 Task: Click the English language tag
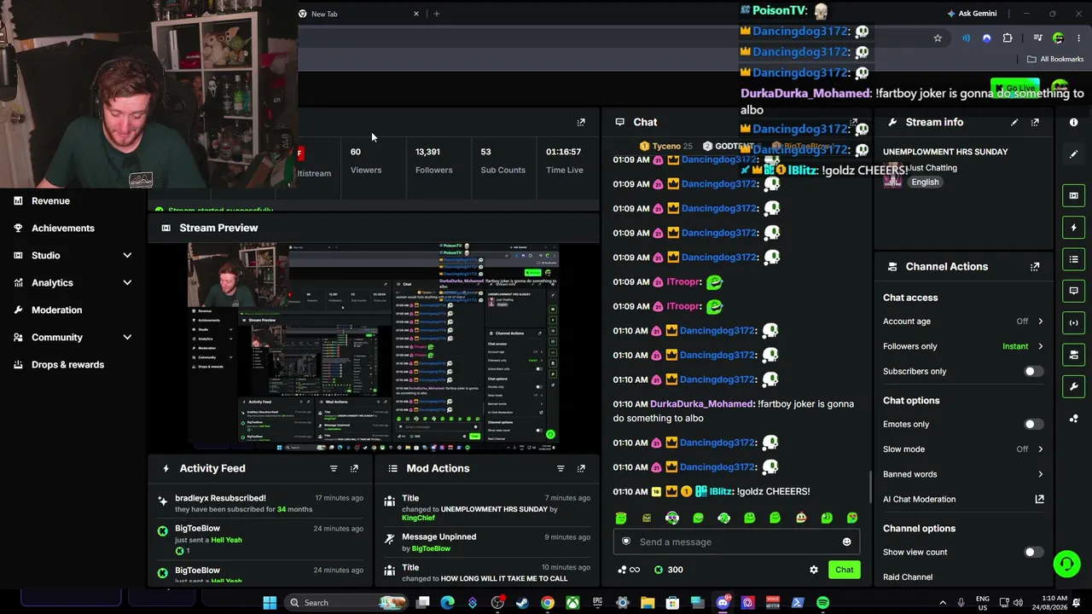coord(925,182)
